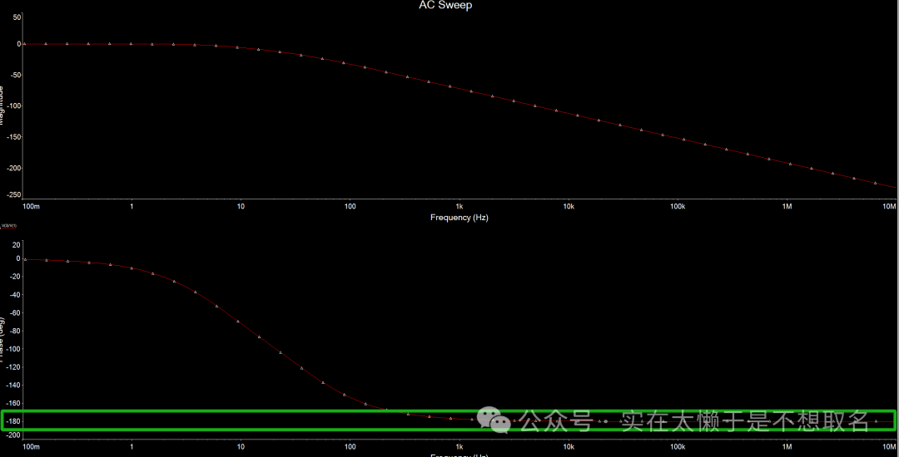The width and height of the screenshot is (899, 457).
Task: Click the 20 tick on the phase axis
Action: [x=17, y=244]
